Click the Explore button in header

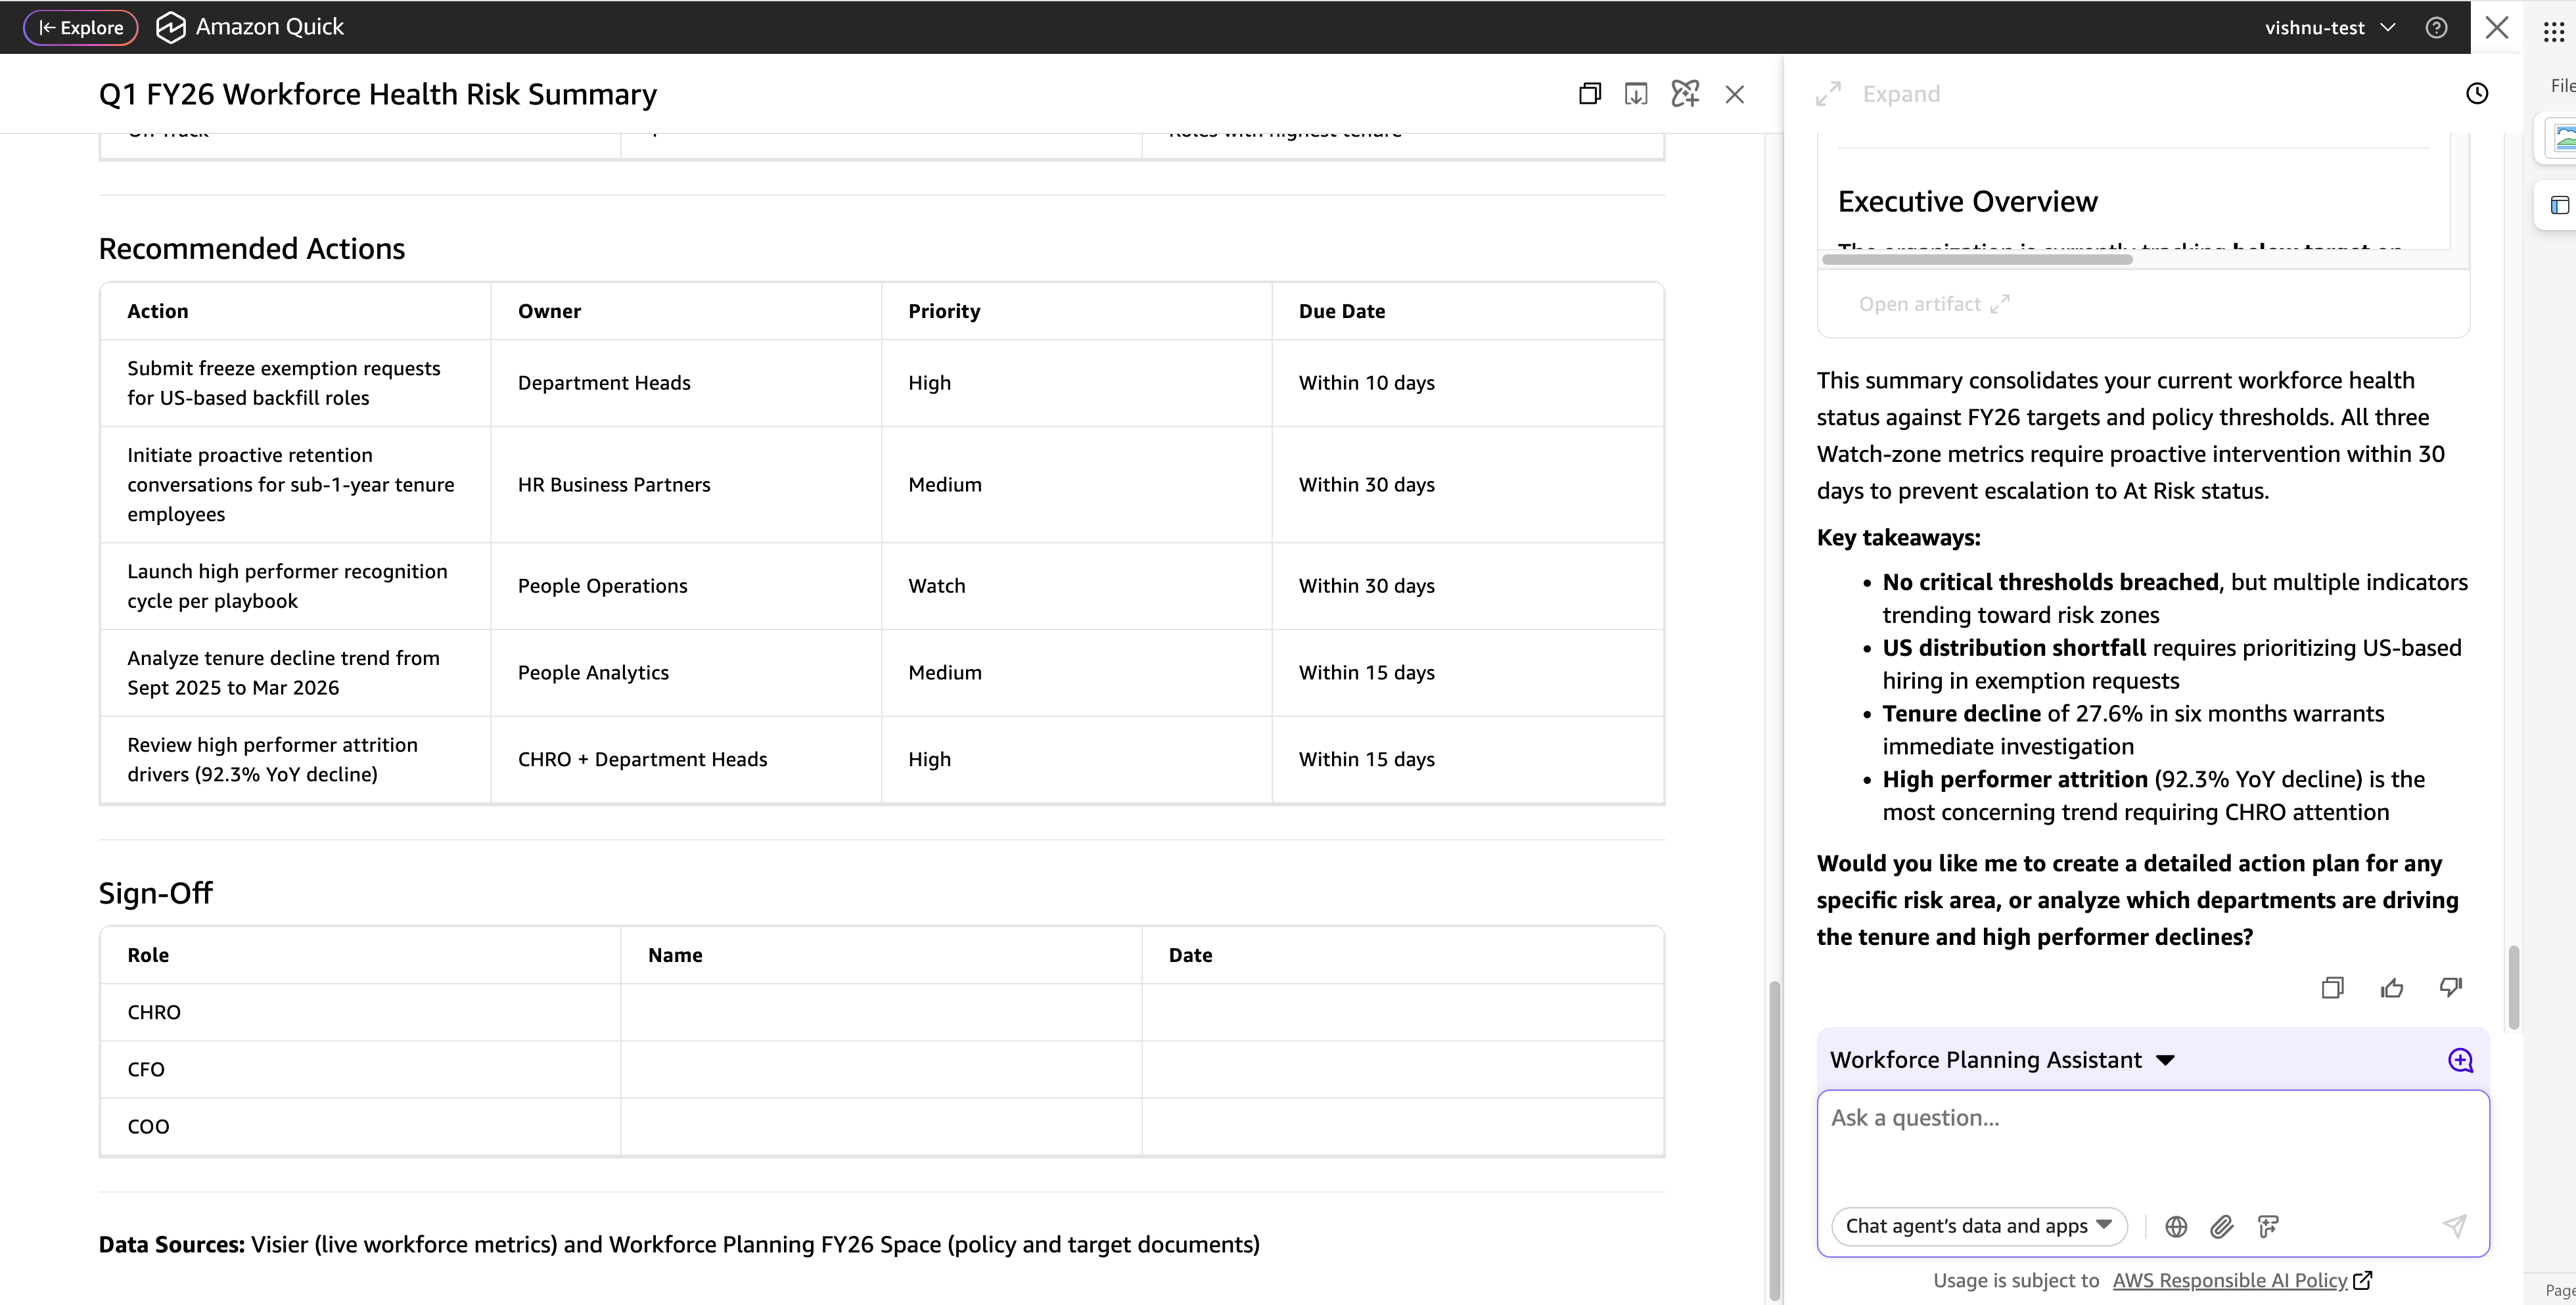click(81, 27)
